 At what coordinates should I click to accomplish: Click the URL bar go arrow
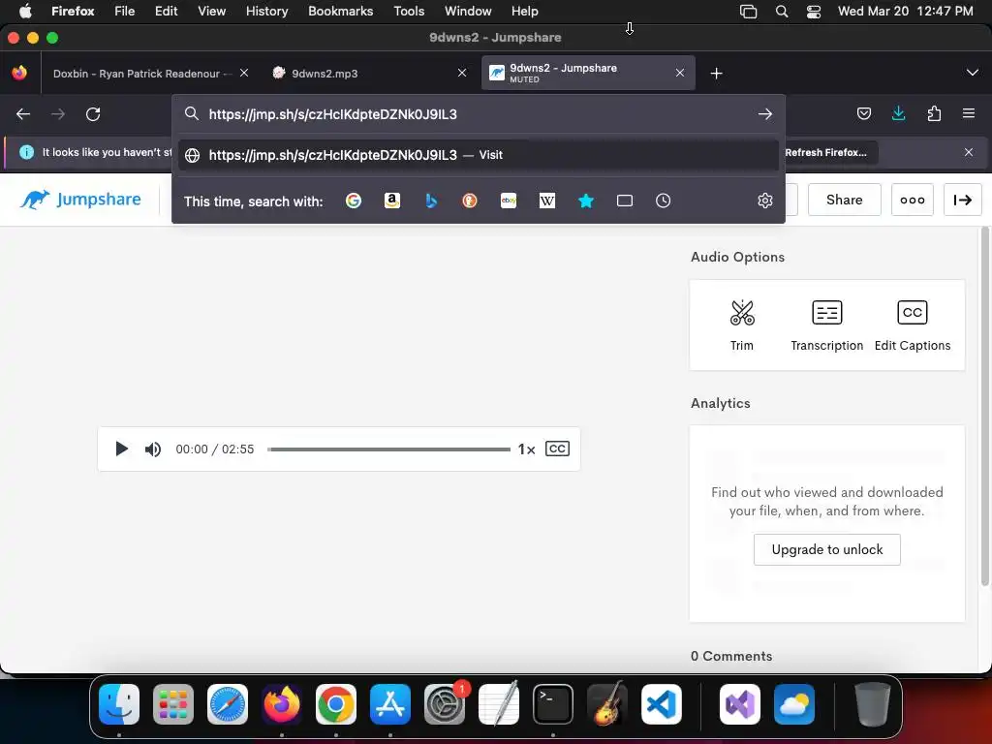click(x=765, y=114)
